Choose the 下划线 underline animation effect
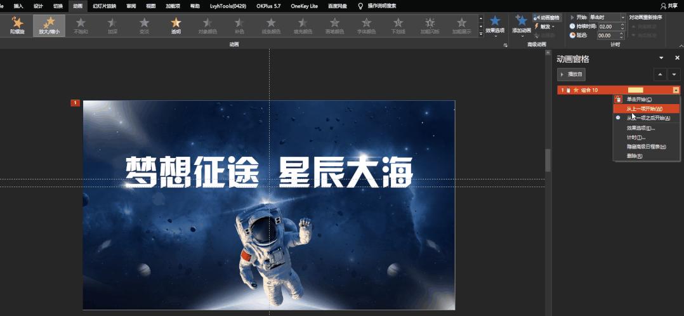684x316 pixels. tap(398, 25)
